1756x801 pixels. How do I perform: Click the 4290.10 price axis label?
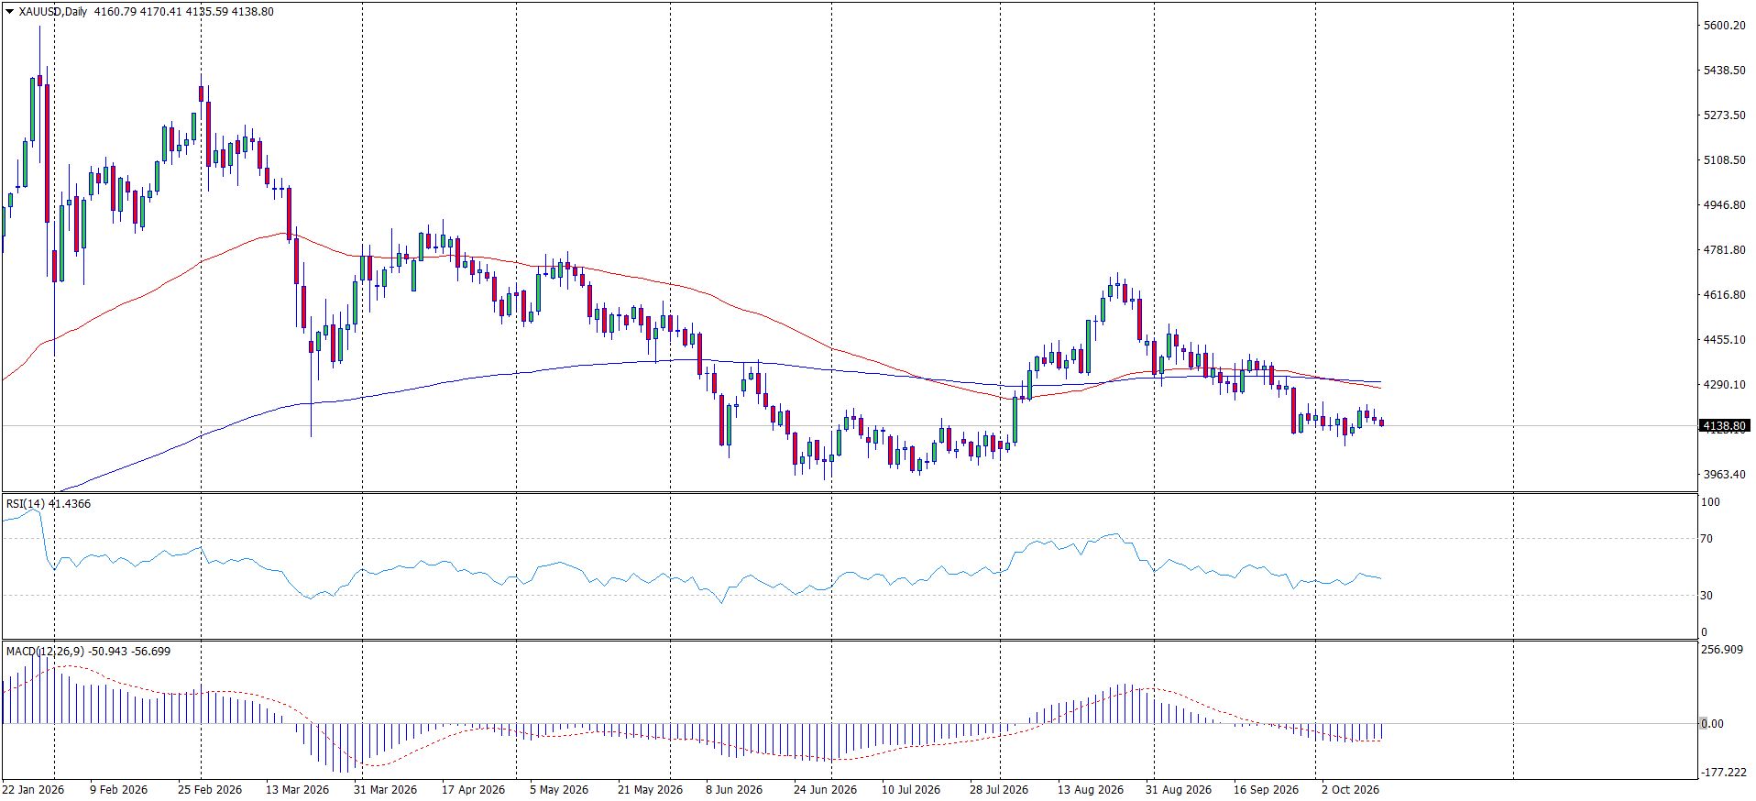tap(1724, 385)
